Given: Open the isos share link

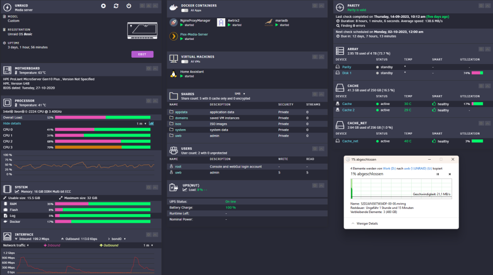Looking at the screenshot, I should click(x=178, y=124).
